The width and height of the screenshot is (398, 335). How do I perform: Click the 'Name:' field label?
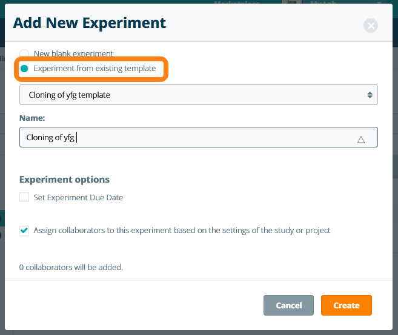click(x=31, y=117)
